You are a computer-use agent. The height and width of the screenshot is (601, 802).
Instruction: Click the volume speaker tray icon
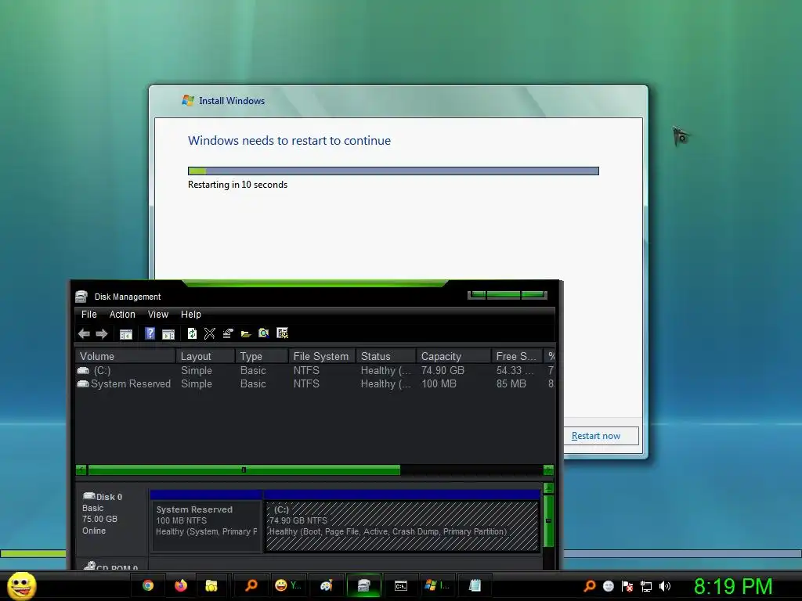[x=665, y=586]
